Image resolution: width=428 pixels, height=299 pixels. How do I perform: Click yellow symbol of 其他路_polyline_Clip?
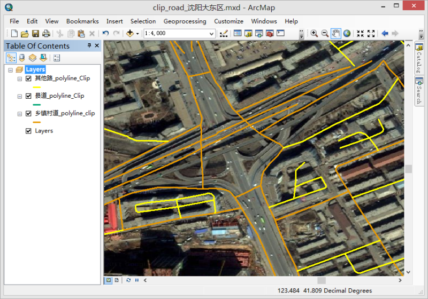pos(36,87)
